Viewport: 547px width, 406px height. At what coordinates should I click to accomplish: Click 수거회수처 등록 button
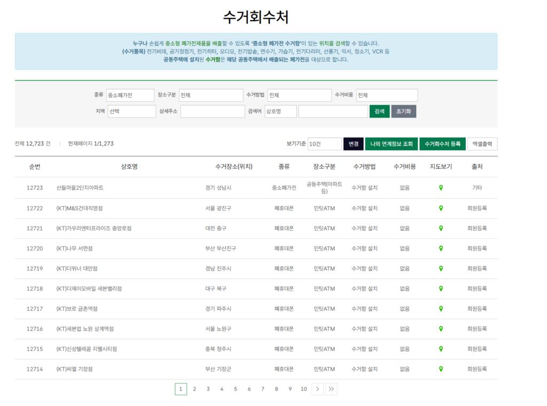tap(442, 144)
